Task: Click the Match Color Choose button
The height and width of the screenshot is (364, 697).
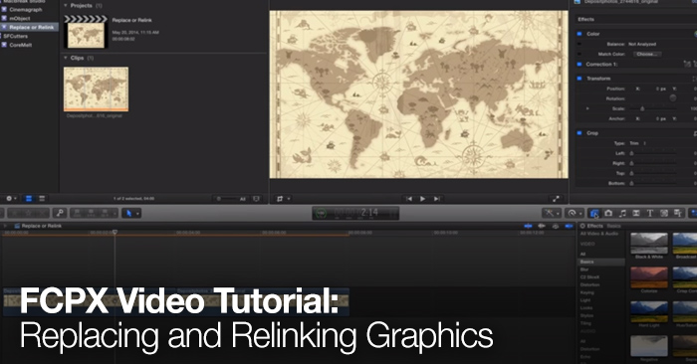Action: tap(647, 54)
